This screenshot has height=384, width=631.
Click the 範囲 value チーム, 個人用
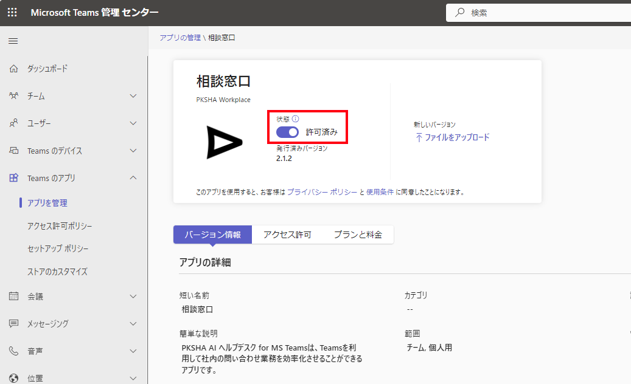(x=430, y=348)
